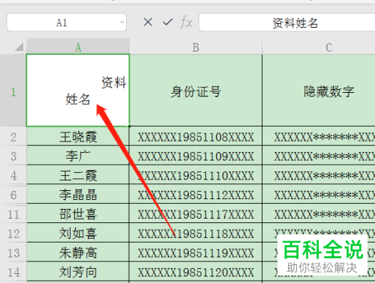This screenshot has width=375, height=283.
Task: Click ID cell XXXXXX19851119XXXX
Action: [196, 252]
